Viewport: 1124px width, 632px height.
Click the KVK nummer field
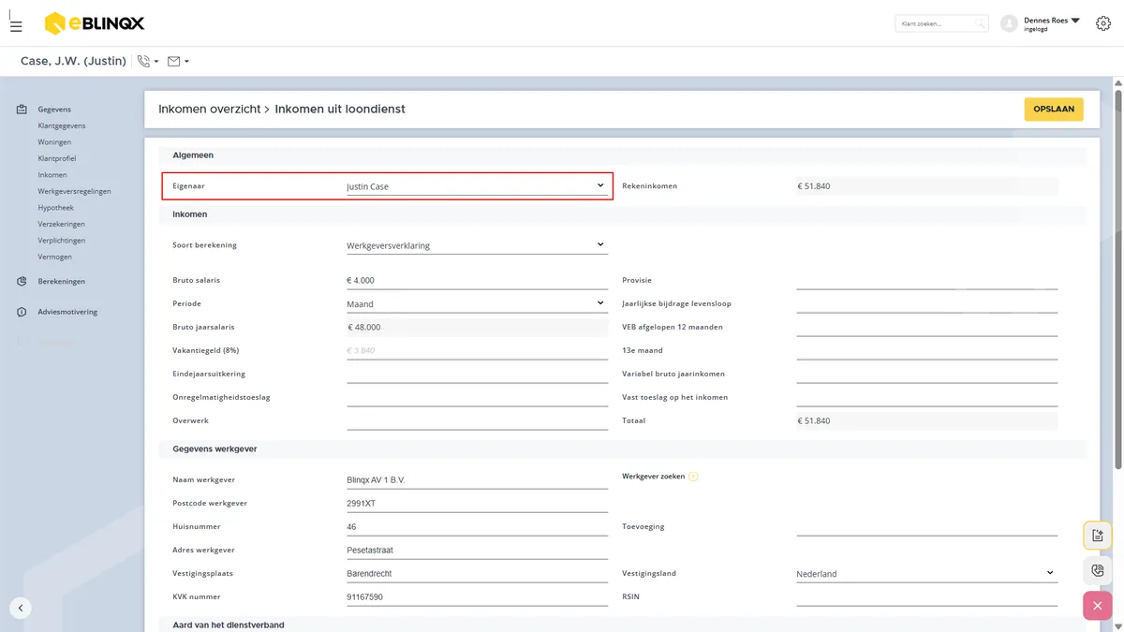coord(477,596)
